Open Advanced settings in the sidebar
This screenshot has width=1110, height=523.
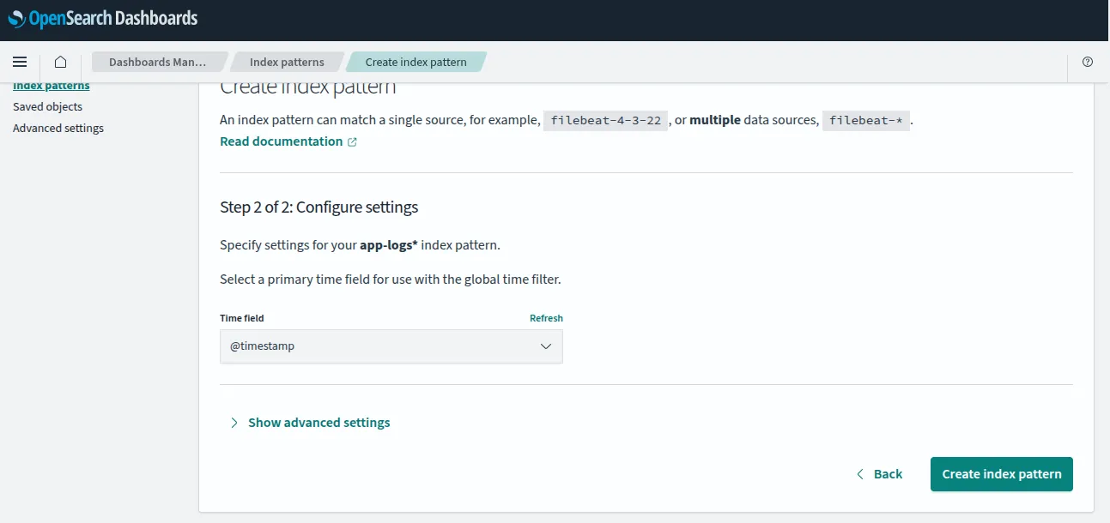58,129
